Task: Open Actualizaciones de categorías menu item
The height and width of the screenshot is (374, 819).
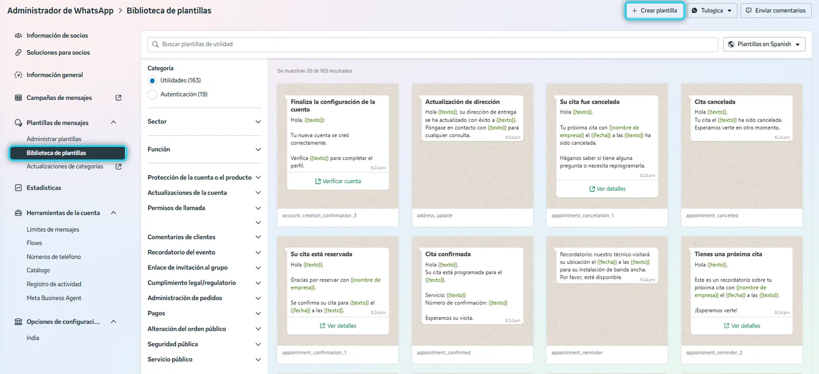Action: (x=65, y=167)
